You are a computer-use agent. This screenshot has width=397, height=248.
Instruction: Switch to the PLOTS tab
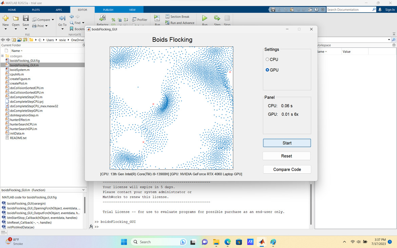(36, 9)
